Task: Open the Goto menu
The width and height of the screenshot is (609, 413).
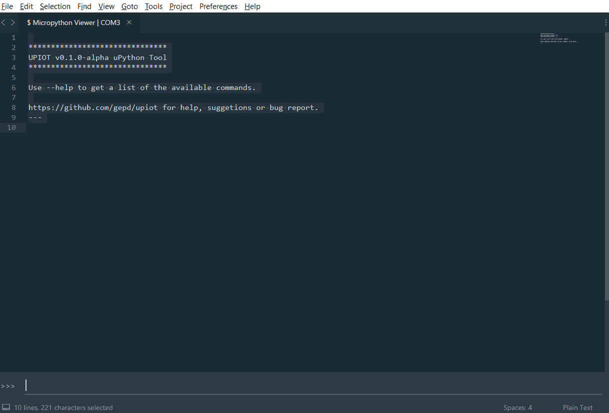Action: point(129,6)
